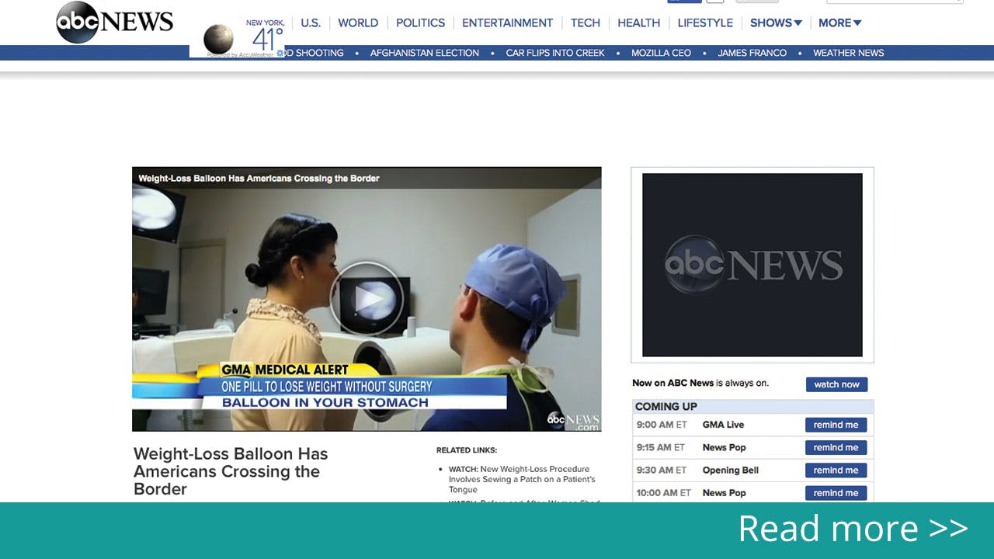Open the Car Flips Into Creek topic

[555, 53]
